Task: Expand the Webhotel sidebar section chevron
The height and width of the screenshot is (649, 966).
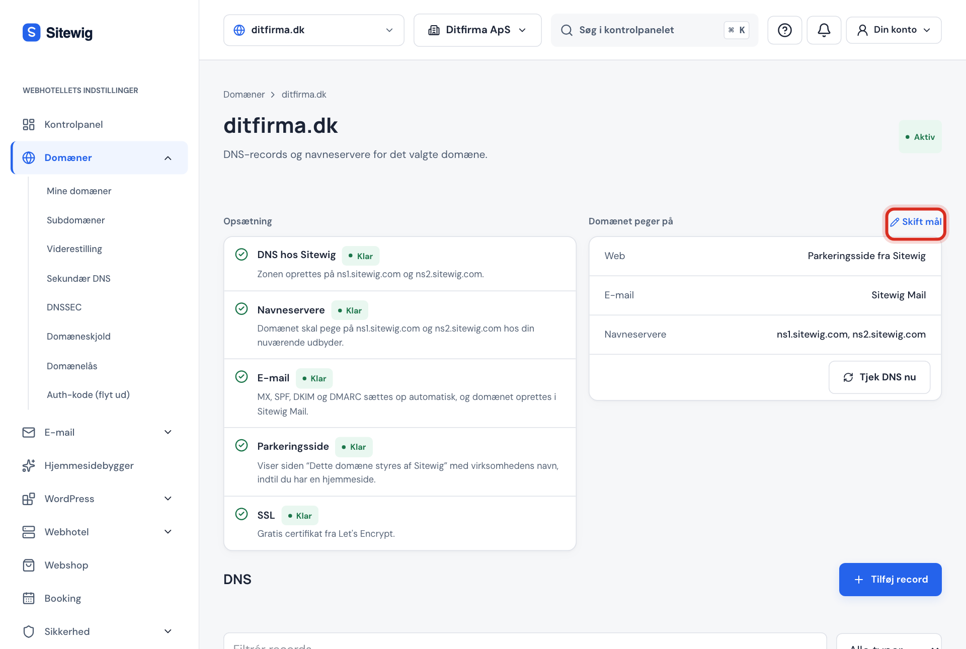Action: pyautogui.click(x=168, y=532)
